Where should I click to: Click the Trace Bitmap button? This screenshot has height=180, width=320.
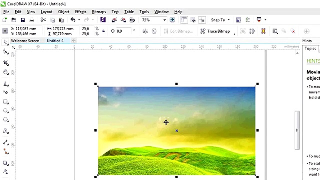[215, 31]
